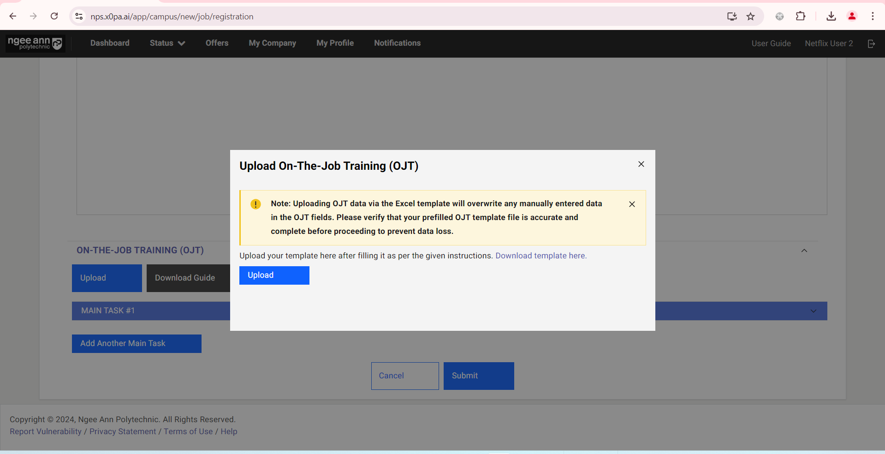Open the Privacy Statement footer link
Screen dimensions: 885x454
pyautogui.click(x=123, y=431)
